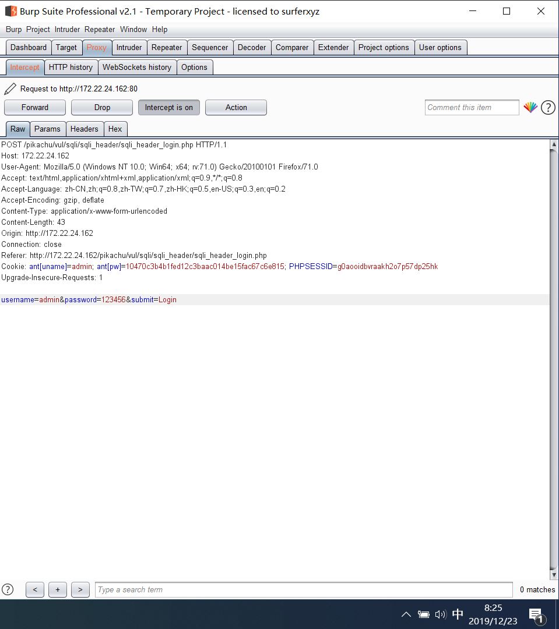
Task: Switch to the Sequencer tab
Action: [210, 47]
